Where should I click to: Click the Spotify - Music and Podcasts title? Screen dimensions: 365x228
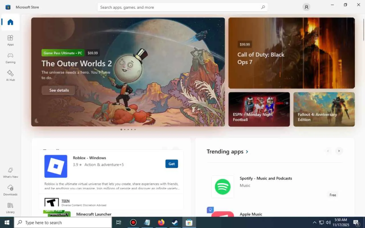click(266, 178)
